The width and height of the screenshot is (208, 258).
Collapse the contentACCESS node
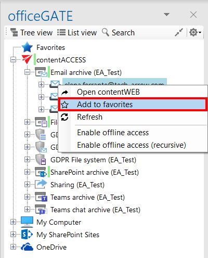(x=13, y=60)
